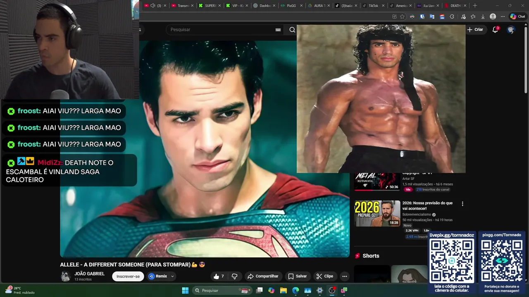Screen dimensions: 529x297
Task: Open File Explorer from the taskbar
Action: pos(283,290)
